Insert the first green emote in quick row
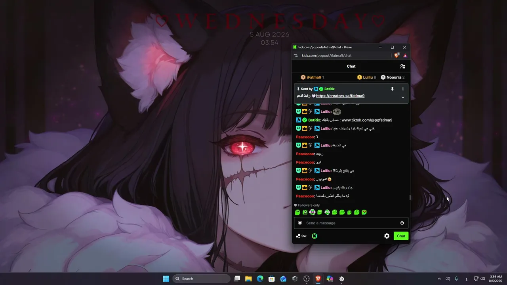The height and width of the screenshot is (285, 507). coord(297,213)
